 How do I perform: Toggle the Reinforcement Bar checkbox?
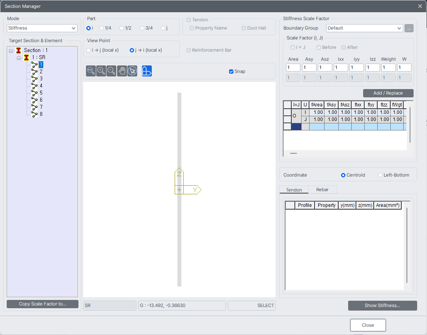coord(188,50)
